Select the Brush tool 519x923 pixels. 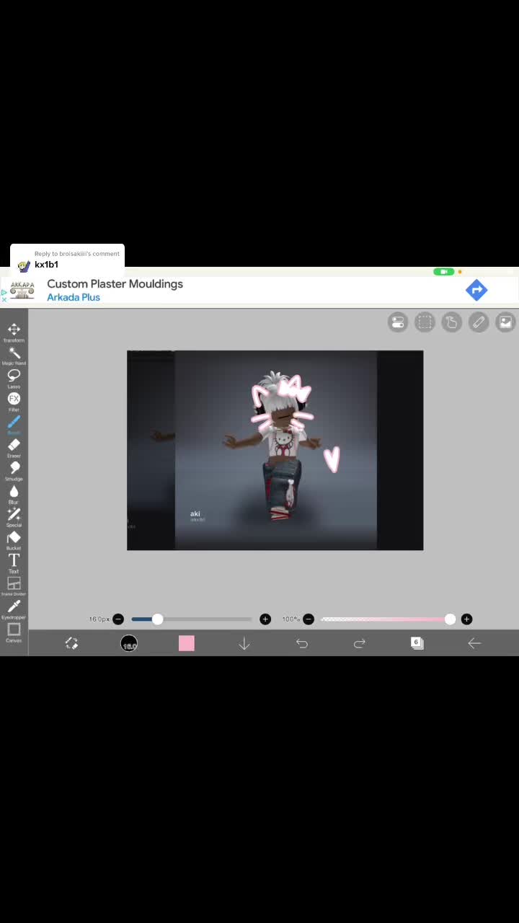coord(14,425)
